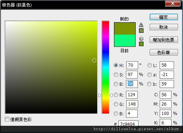Open the 色彩庫 color libraries button
The height and width of the screenshot is (133, 183).
164,52
